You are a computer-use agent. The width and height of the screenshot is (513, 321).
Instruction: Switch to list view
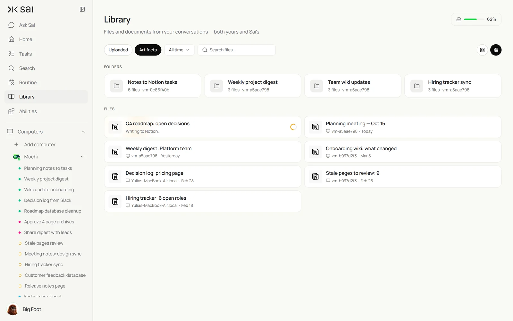click(x=496, y=50)
